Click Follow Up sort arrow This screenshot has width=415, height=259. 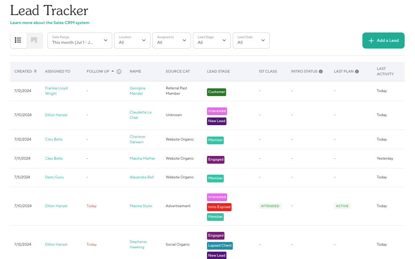click(113, 71)
